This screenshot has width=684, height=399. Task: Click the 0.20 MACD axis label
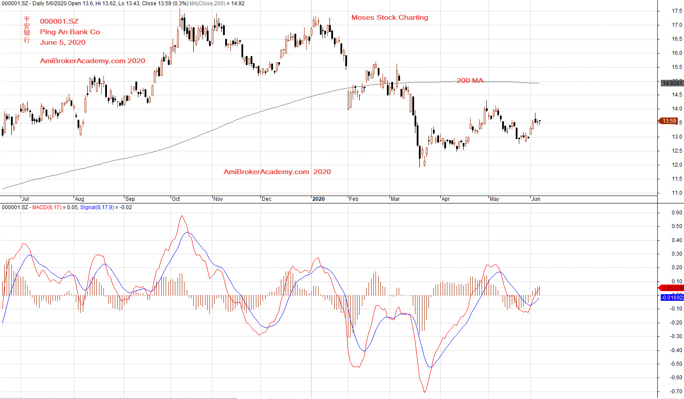point(677,267)
